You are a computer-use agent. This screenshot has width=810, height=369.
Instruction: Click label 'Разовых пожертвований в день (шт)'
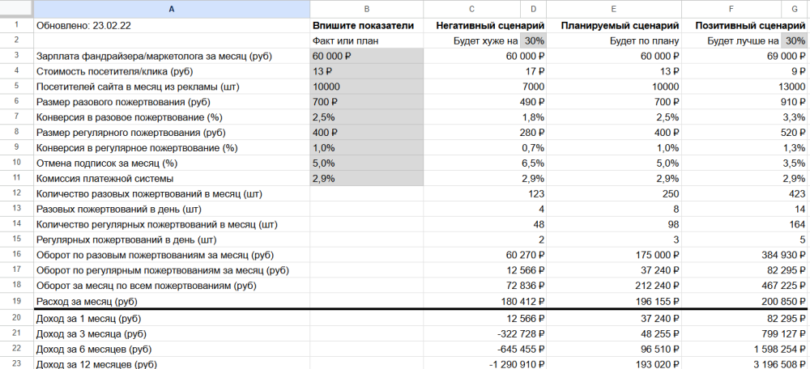coord(119,210)
